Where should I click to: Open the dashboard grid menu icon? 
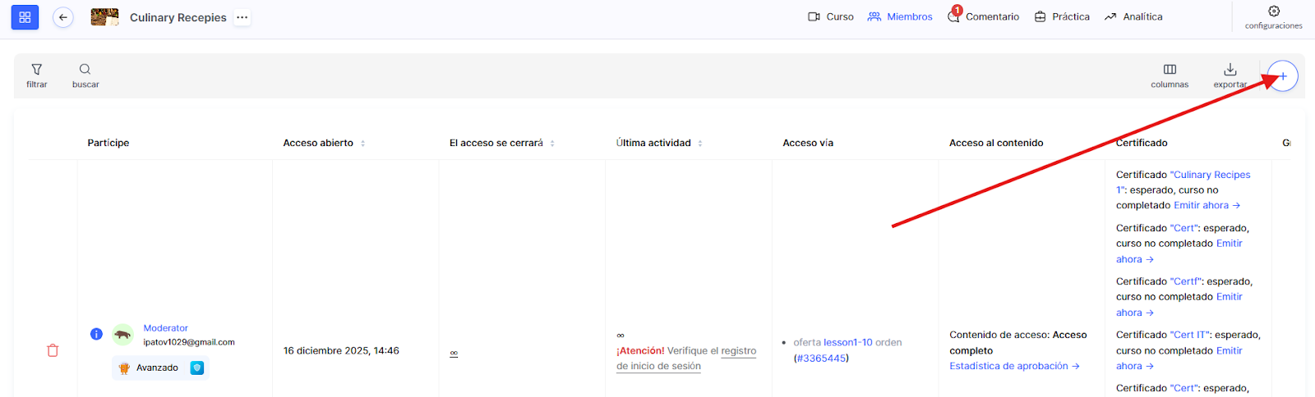click(25, 17)
